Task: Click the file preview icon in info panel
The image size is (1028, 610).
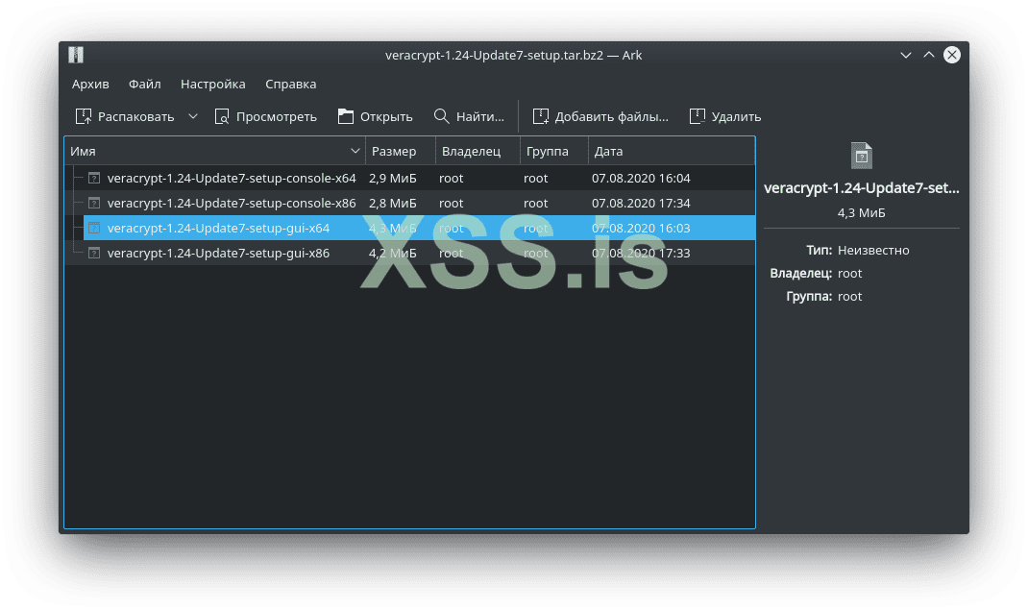Action: (862, 156)
